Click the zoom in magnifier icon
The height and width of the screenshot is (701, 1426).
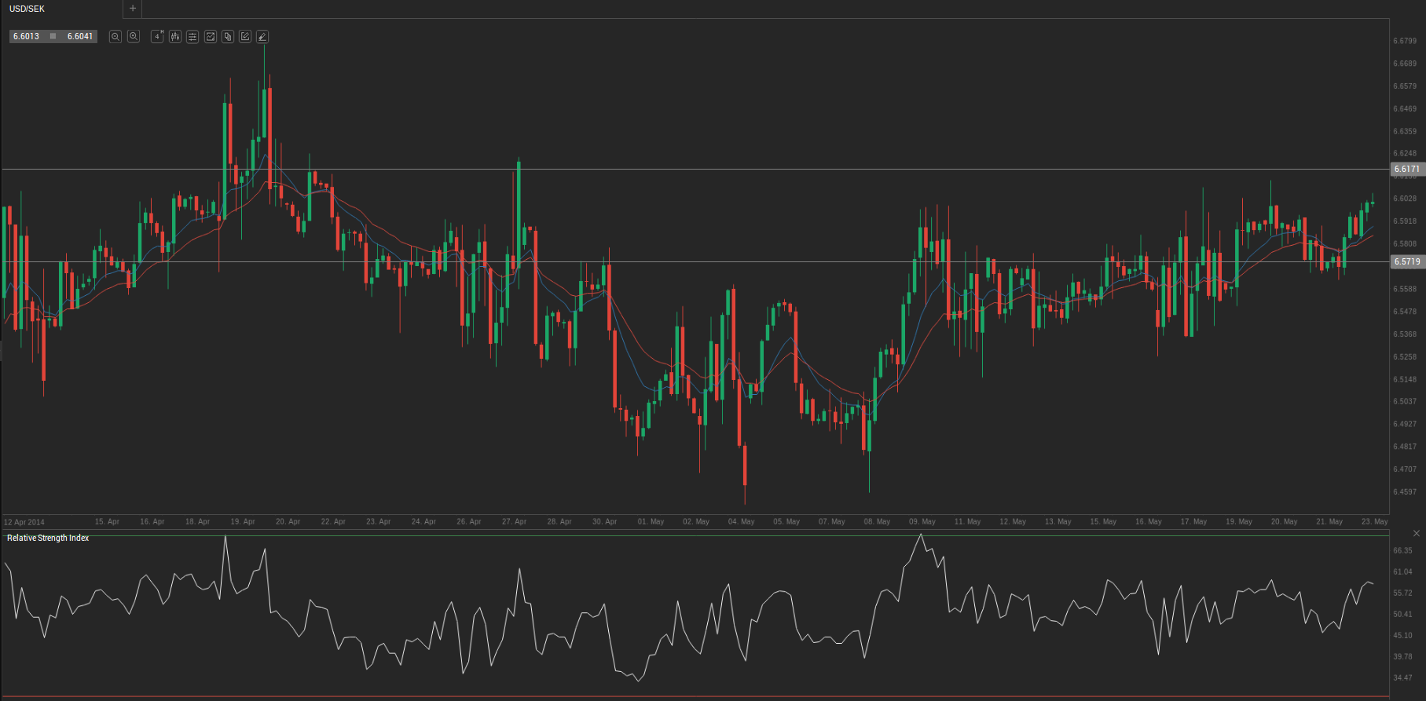(x=134, y=37)
